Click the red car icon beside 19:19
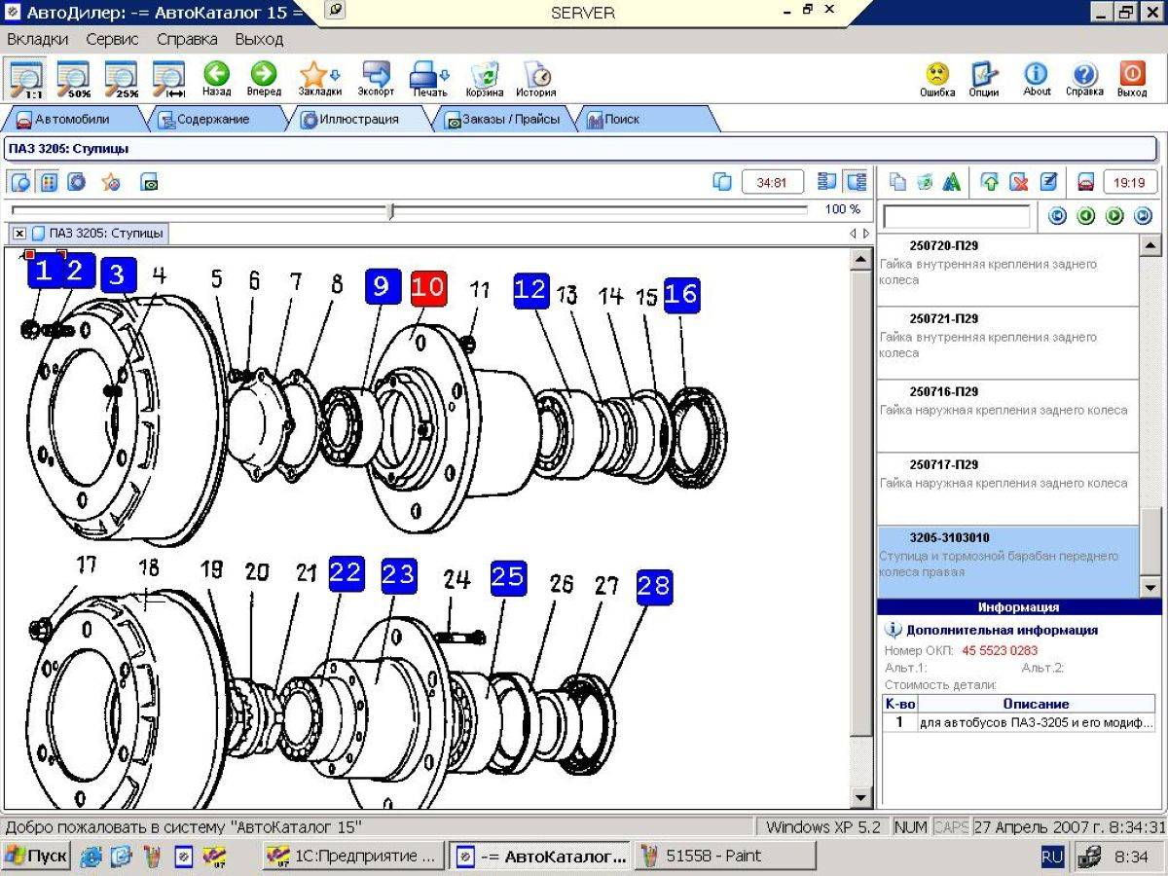Screen dimensions: 1168x876 1086,182
